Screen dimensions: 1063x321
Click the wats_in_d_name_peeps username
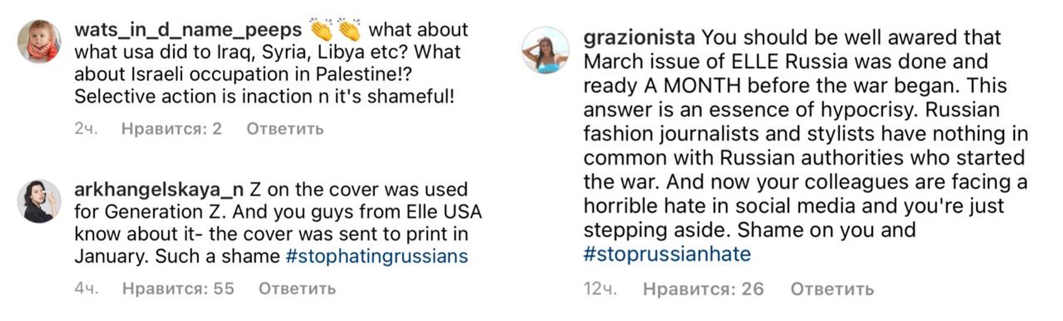pyautogui.click(x=187, y=30)
